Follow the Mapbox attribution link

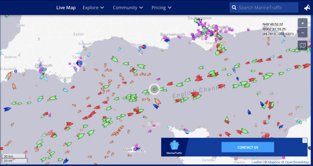click(274, 162)
